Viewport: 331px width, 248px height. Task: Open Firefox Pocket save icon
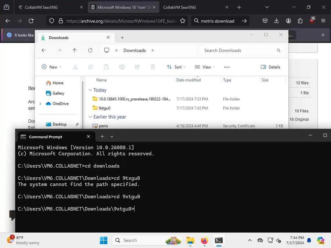tap(265, 21)
